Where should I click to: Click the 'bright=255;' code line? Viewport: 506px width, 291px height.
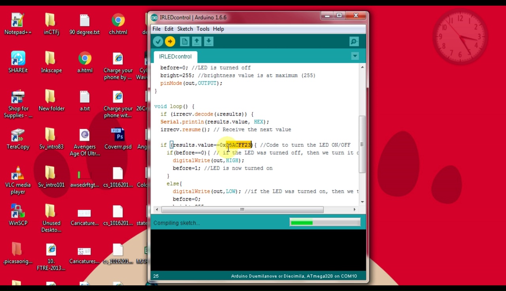(238, 75)
